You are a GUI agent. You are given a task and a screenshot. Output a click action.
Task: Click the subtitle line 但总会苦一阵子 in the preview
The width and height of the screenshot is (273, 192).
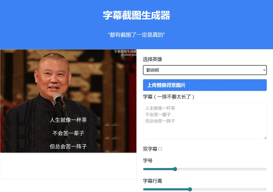coord(68,146)
